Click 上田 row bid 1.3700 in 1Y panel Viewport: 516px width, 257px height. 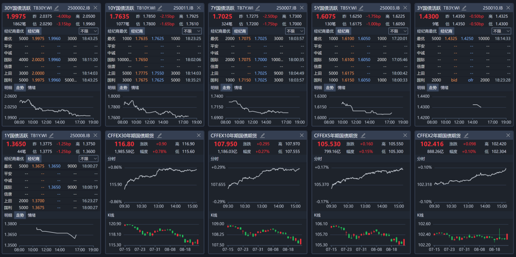[x=38, y=201]
